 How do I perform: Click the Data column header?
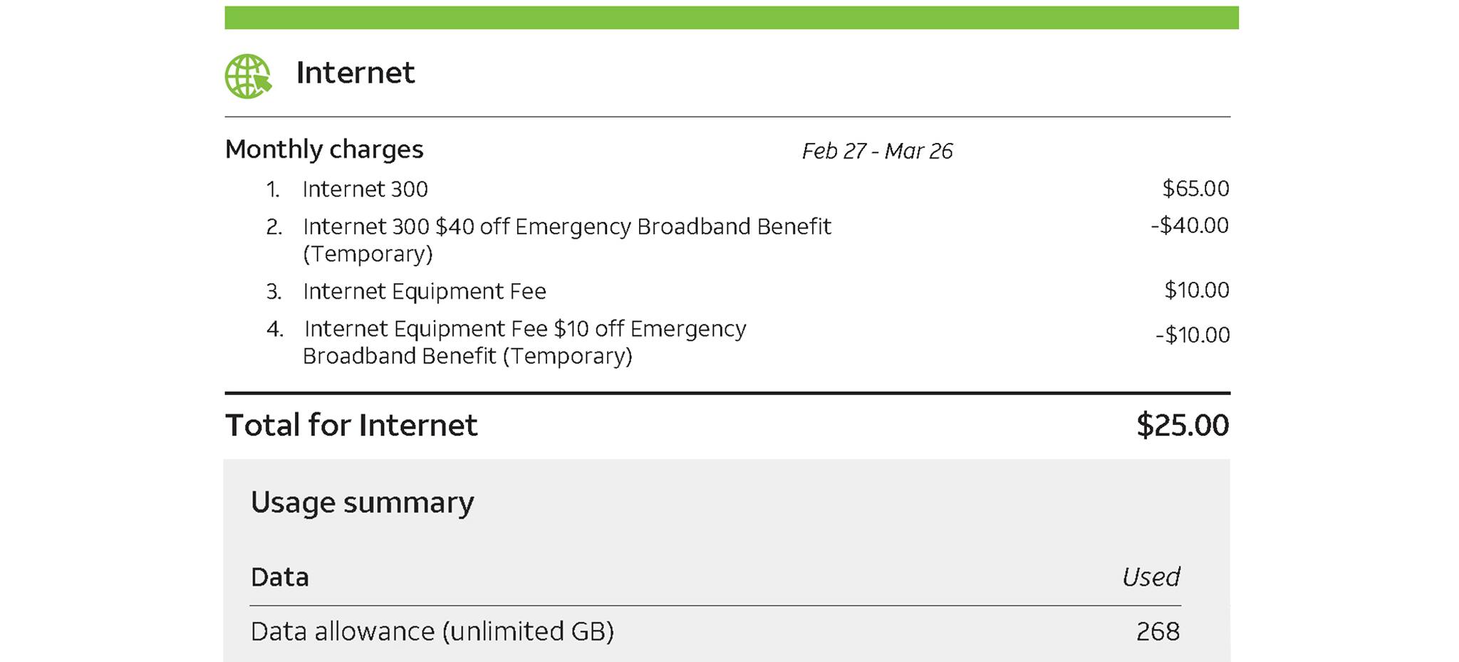(280, 577)
